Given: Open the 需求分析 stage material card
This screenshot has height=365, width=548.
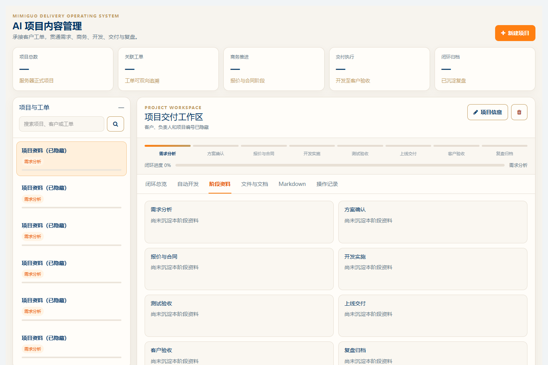Looking at the screenshot, I should [x=239, y=222].
